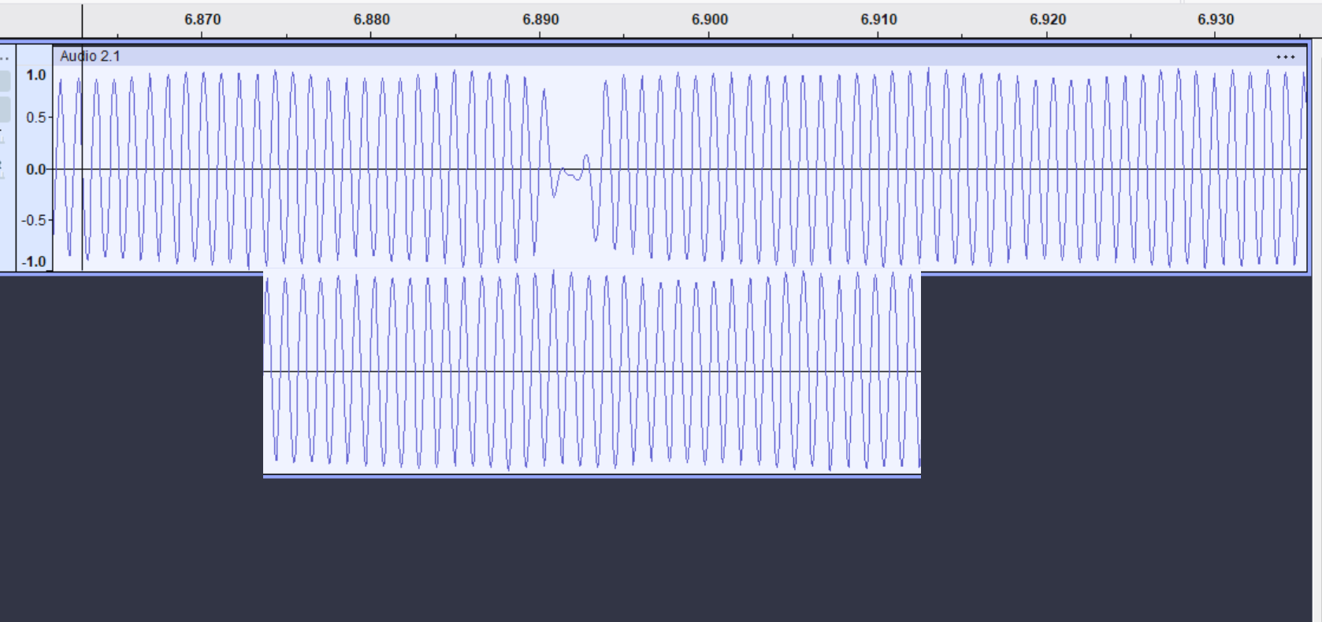Jump to 6.920 on the time ruler

tap(1047, 20)
